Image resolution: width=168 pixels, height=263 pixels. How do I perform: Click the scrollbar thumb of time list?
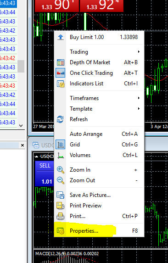[21, 66]
